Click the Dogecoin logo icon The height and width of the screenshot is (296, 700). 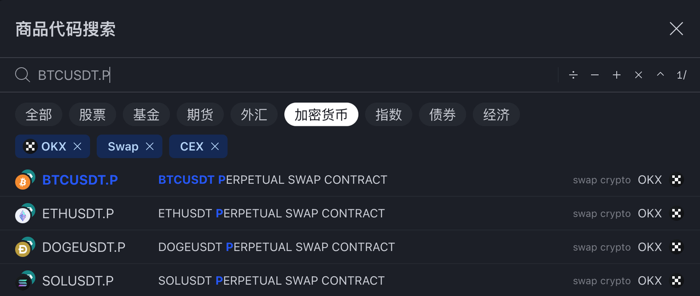pyautogui.click(x=23, y=249)
